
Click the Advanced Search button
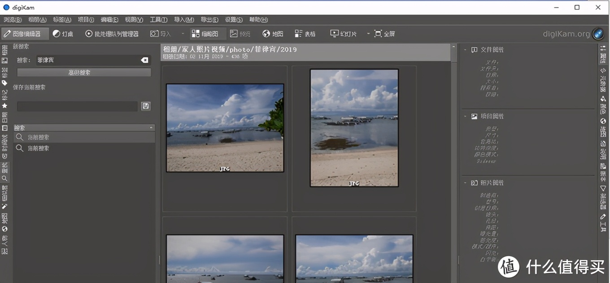[84, 72]
